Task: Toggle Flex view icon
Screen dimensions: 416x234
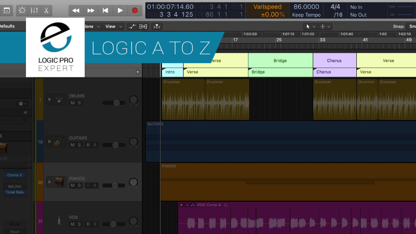Action: pyautogui.click(x=143, y=26)
